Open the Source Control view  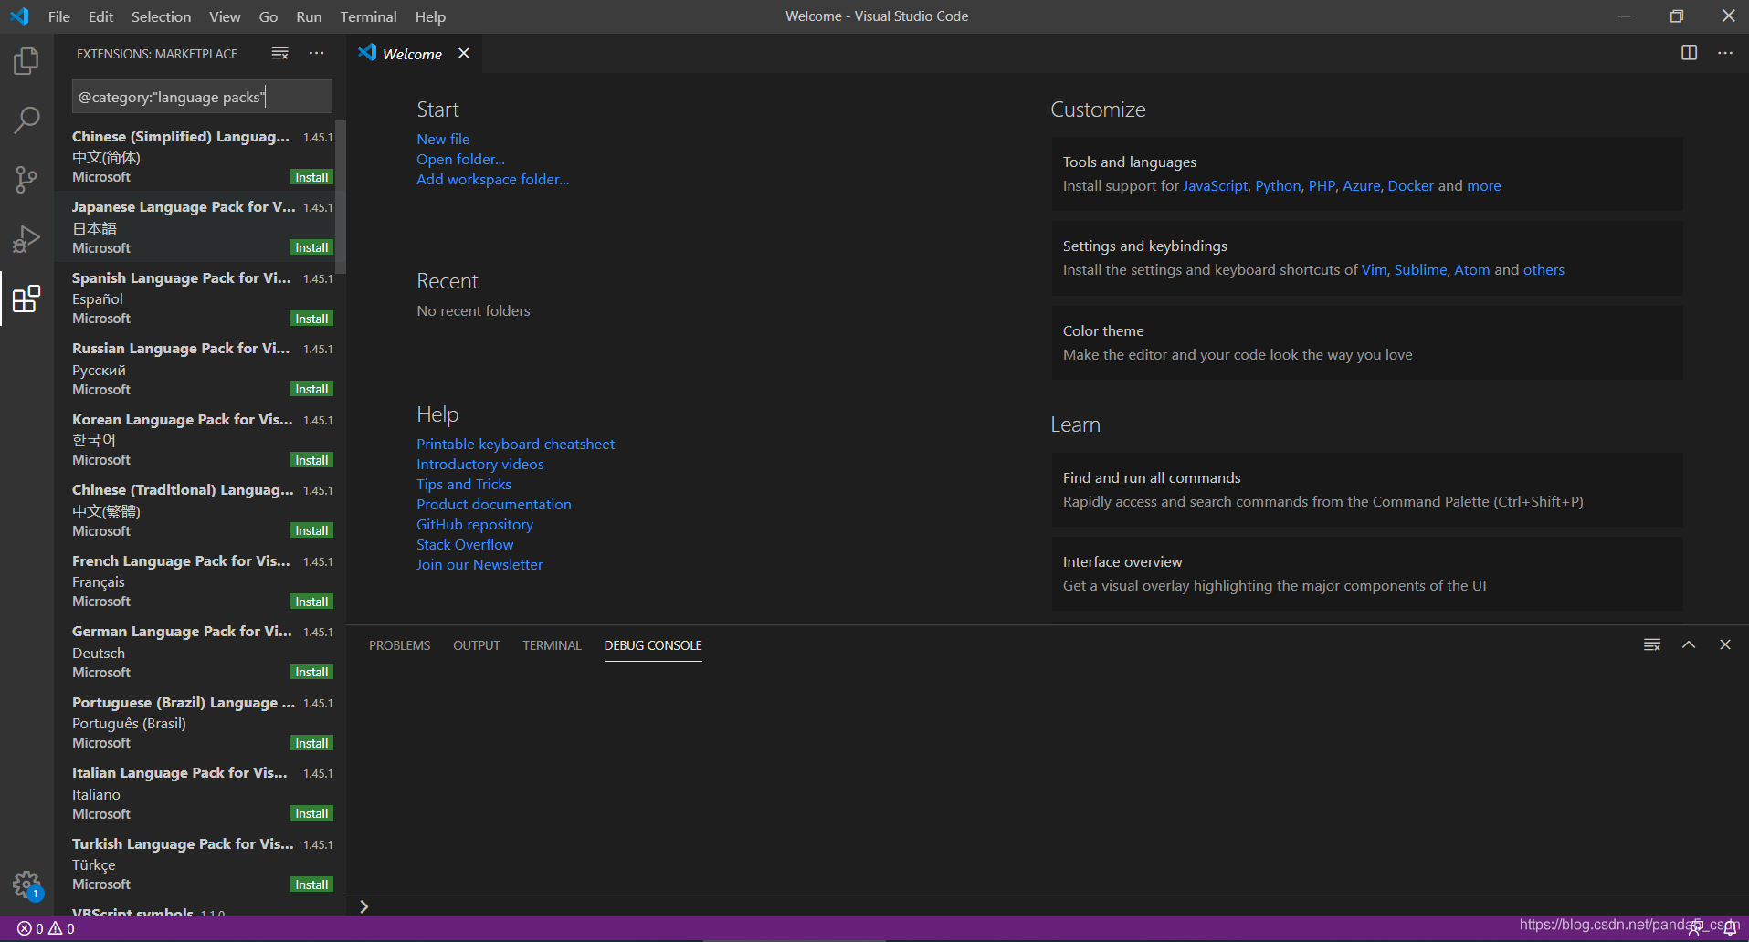pyautogui.click(x=26, y=179)
